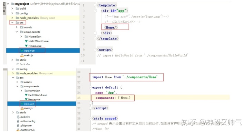
Task: Click the myproject root folder icon
Action: tap(13, 4)
